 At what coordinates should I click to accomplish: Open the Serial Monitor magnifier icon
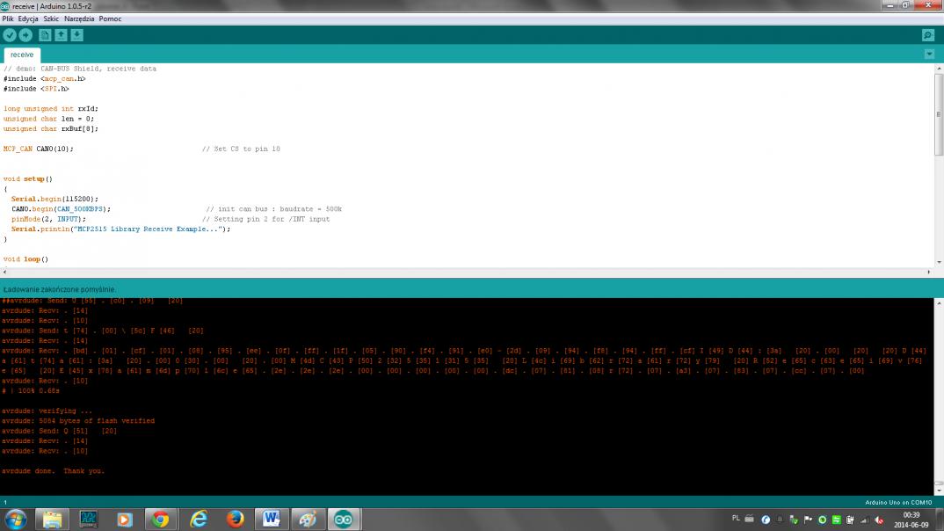[x=928, y=35]
